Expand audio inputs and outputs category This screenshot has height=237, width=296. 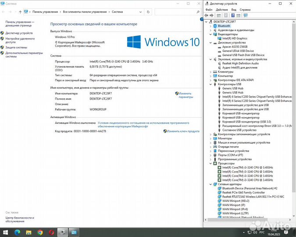[x=210, y=30]
